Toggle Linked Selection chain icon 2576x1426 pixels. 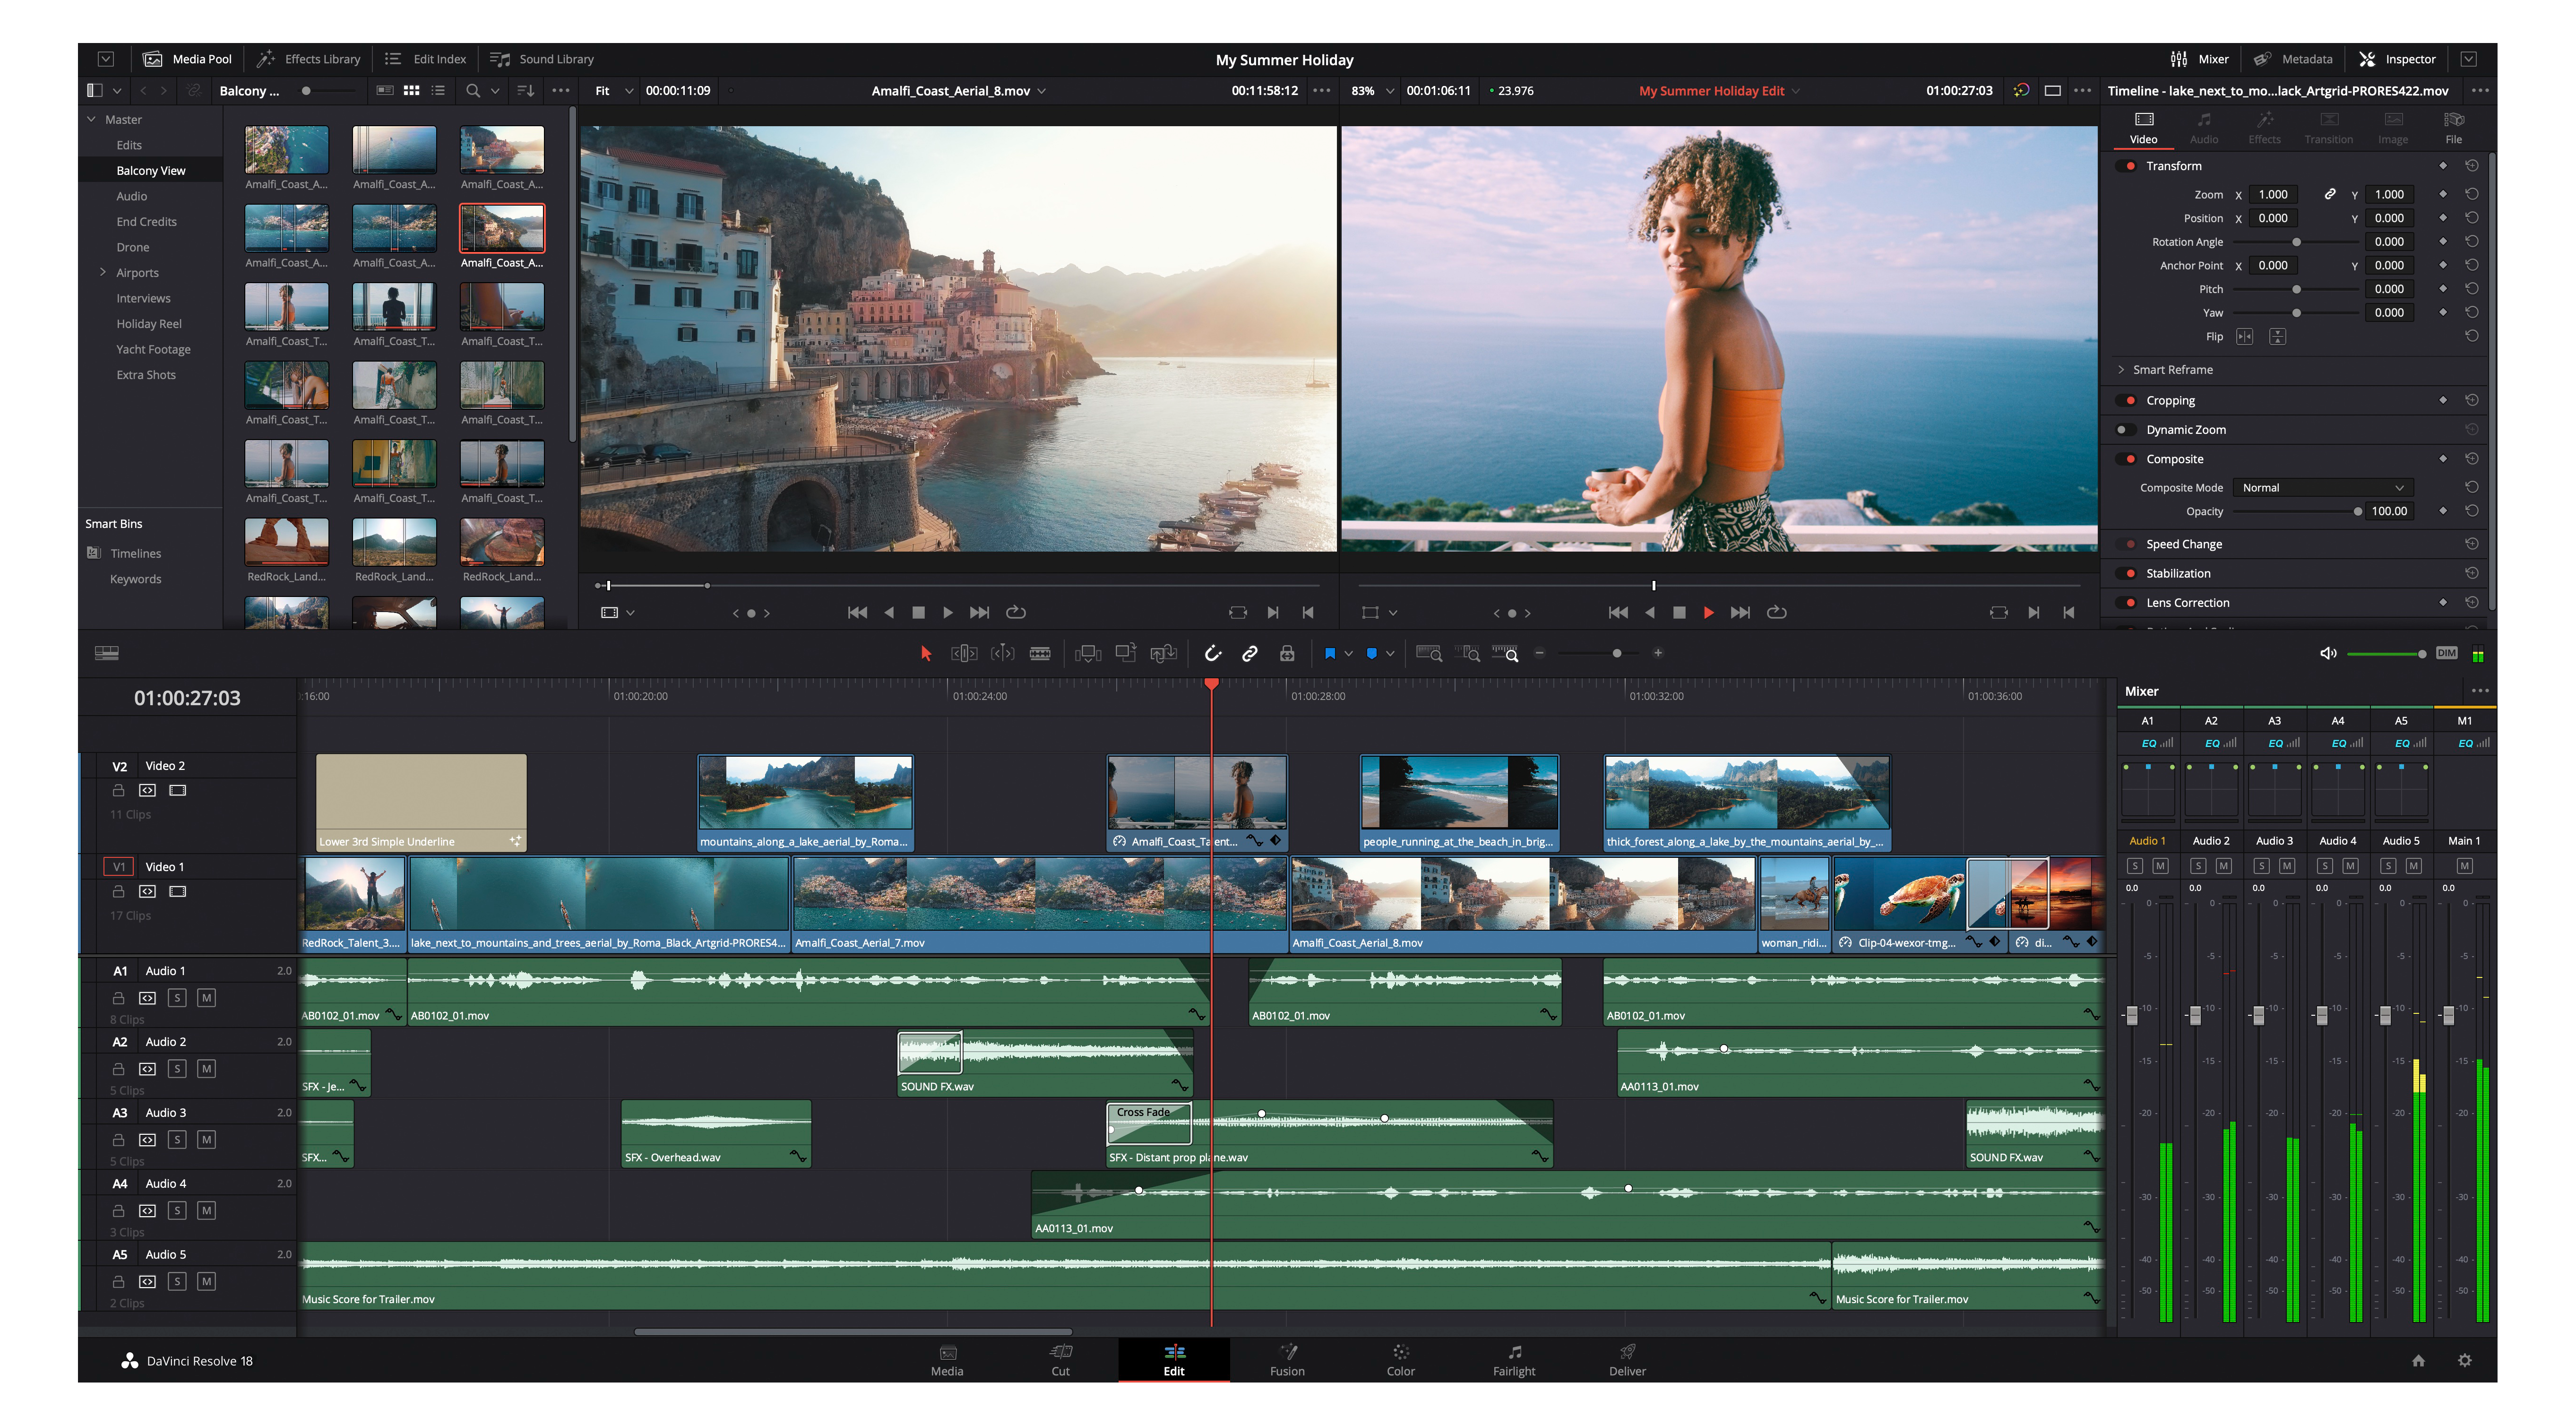click(x=1250, y=653)
